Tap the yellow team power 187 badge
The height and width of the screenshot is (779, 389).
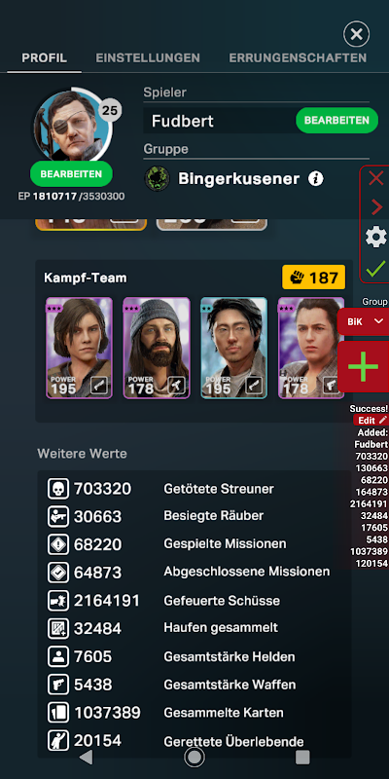click(x=313, y=278)
